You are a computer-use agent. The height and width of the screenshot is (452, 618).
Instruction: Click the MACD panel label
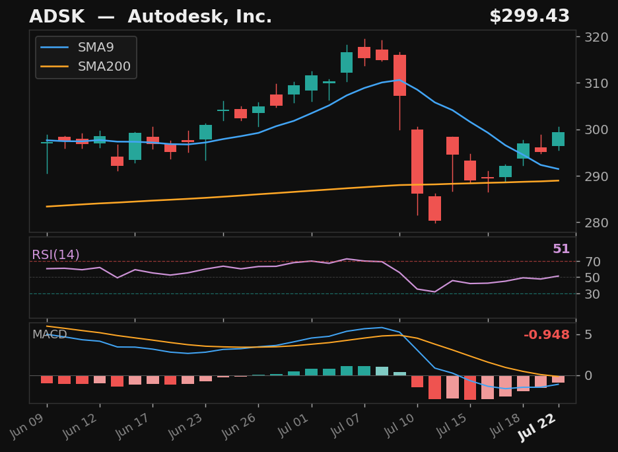pyautogui.click(x=50, y=334)
